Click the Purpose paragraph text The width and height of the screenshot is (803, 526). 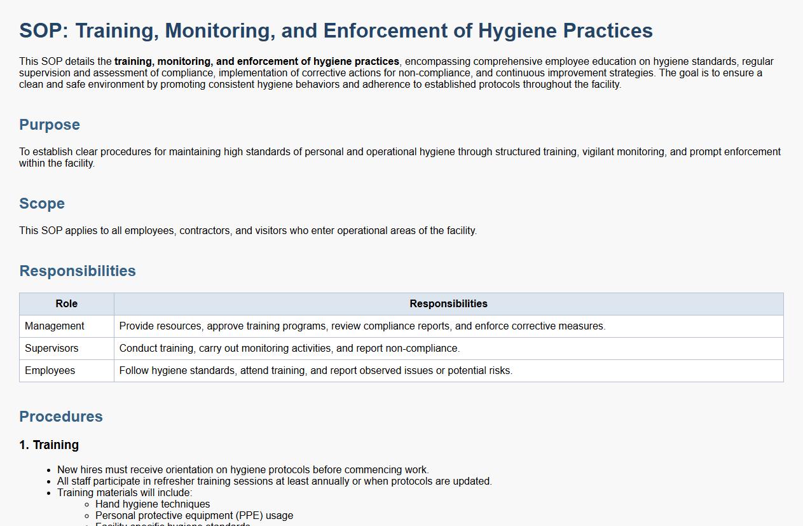[399, 152]
